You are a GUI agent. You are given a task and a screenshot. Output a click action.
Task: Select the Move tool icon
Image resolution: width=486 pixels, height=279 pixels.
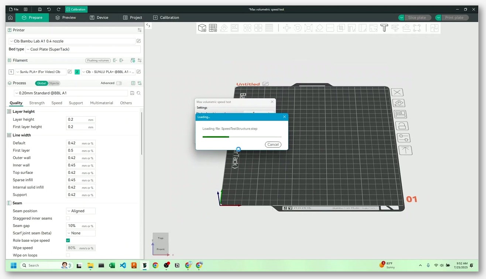click(x=287, y=28)
